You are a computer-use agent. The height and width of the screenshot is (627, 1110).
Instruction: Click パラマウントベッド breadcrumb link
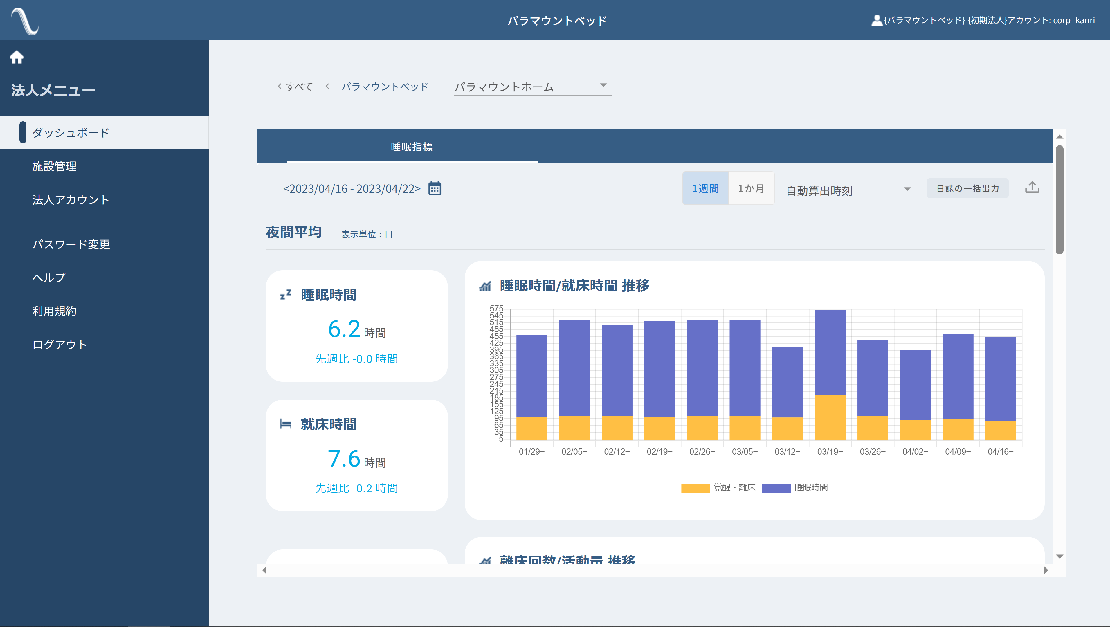pos(385,87)
